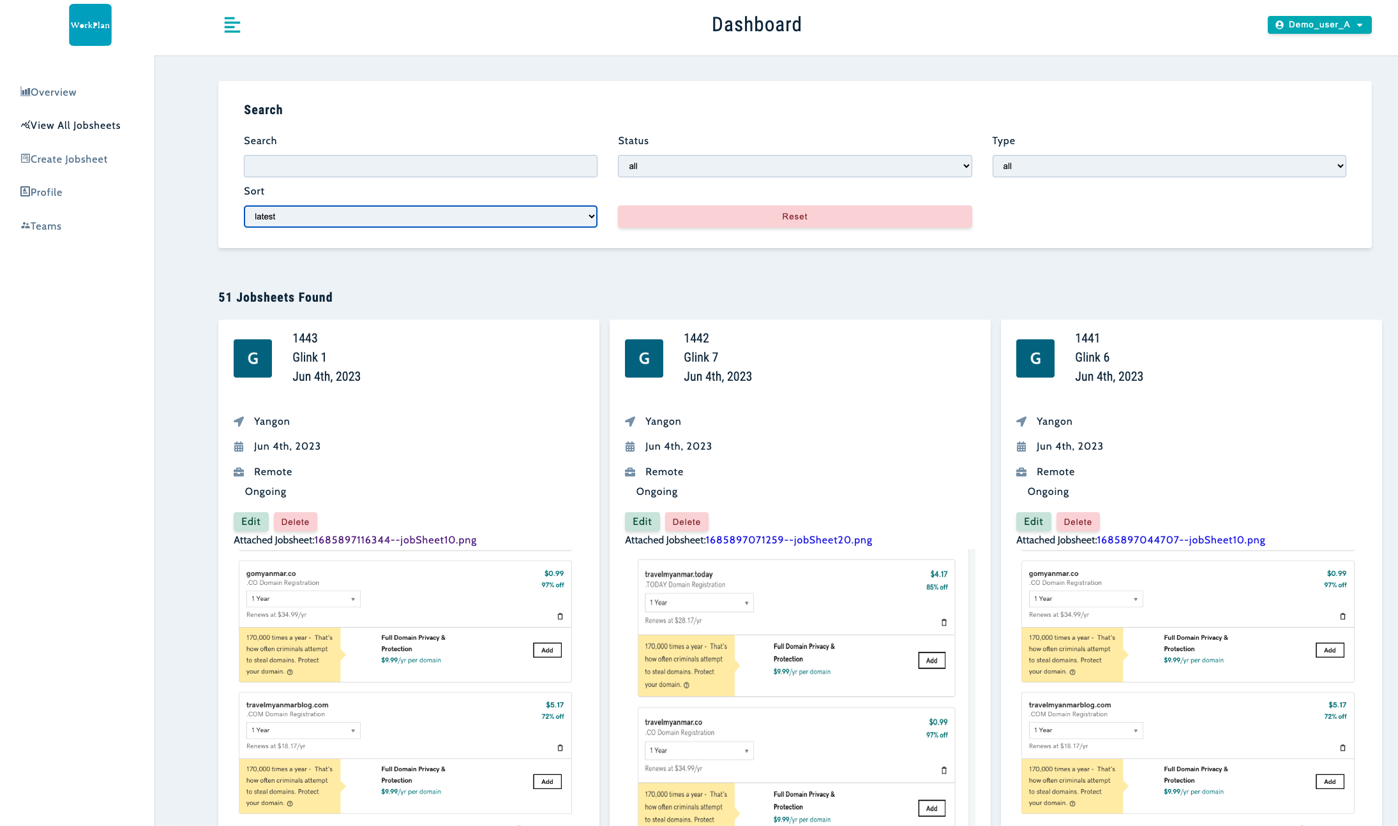Viewport: 1398px width, 826px height.
Task: Open attachment 1685897116344--jobSheet10.png
Action: [x=395, y=540]
